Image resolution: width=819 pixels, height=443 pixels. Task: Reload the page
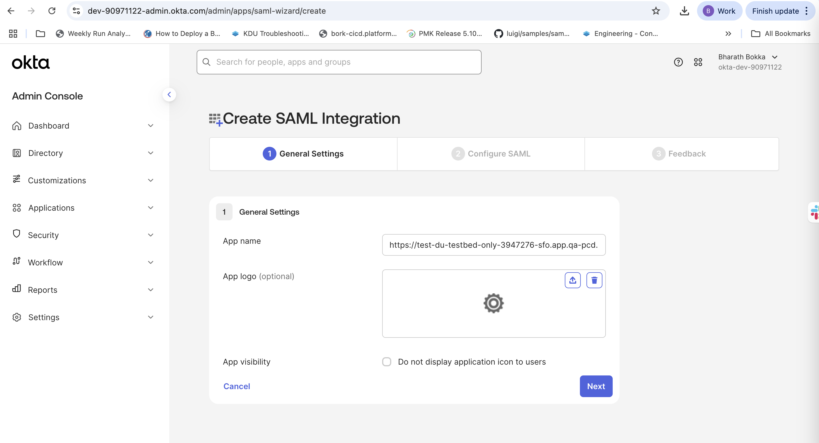click(x=52, y=11)
